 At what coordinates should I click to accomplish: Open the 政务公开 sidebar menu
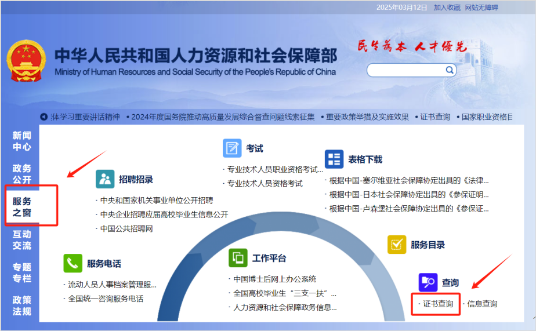coord(22,174)
